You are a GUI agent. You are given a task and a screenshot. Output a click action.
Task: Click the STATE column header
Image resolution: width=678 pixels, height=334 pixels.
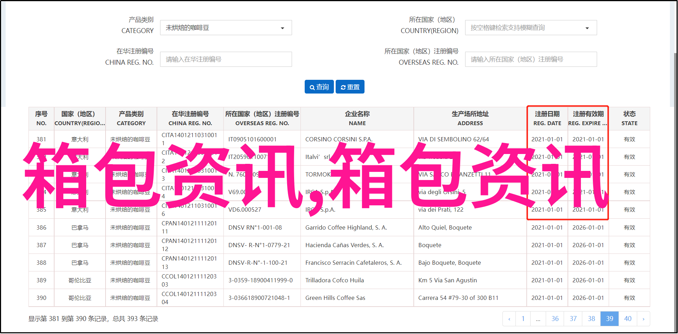[629, 118]
